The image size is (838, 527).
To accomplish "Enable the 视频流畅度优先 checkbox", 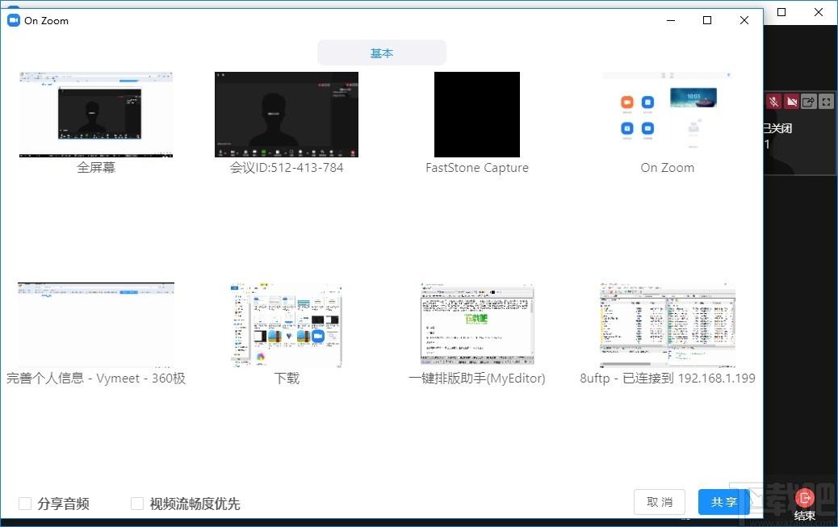I will [x=137, y=504].
